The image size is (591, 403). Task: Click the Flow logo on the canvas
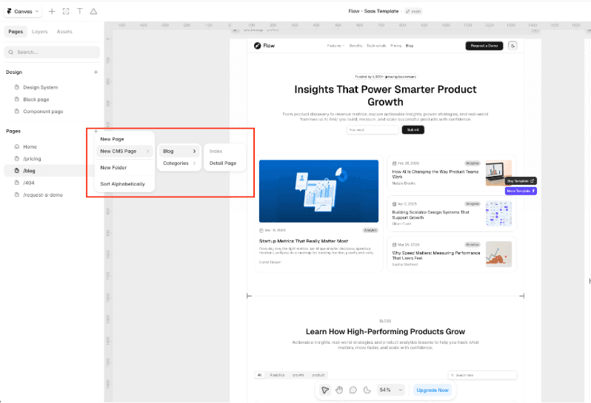(x=264, y=46)
